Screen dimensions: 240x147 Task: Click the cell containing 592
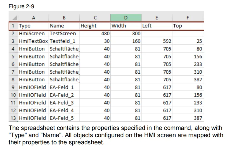point(156,41)
